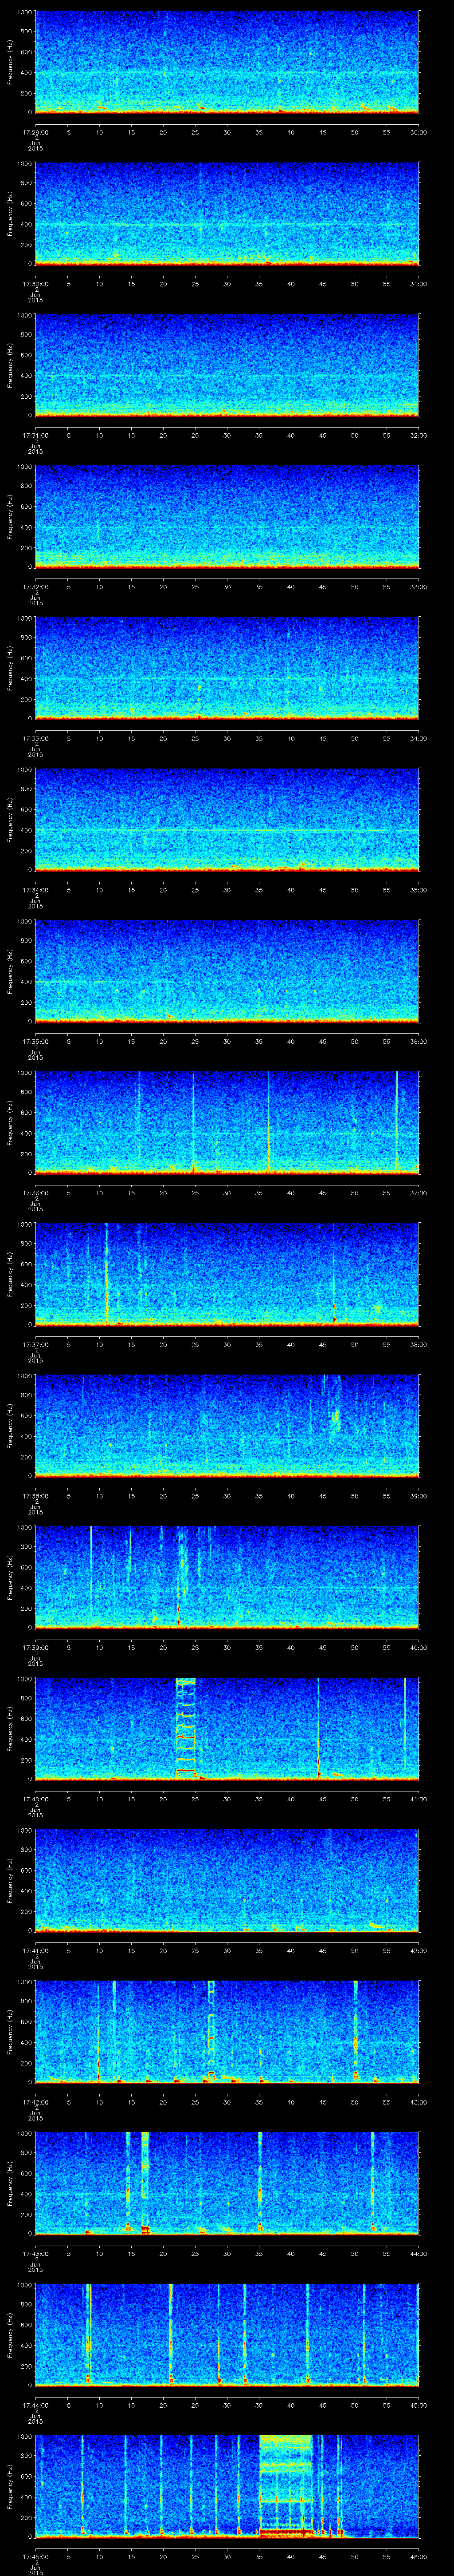Click the 17:29:00 start time label
The image size is (454, 2576).
pyautogui.click(x=35, y=132)
